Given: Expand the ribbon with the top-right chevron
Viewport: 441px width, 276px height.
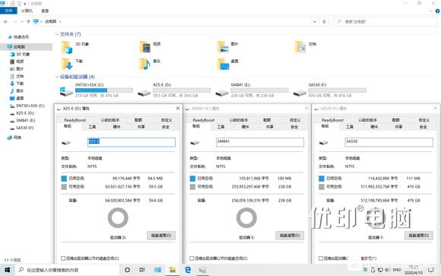Looking at the screenshot, I should (431, 11).
